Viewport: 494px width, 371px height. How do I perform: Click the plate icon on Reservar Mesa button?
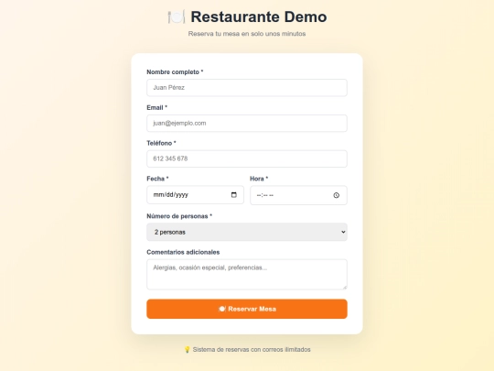click(222, 309)
